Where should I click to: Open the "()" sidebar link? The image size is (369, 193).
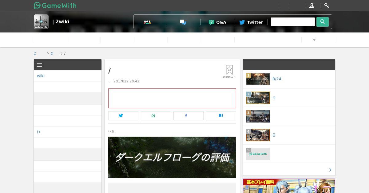38,132
